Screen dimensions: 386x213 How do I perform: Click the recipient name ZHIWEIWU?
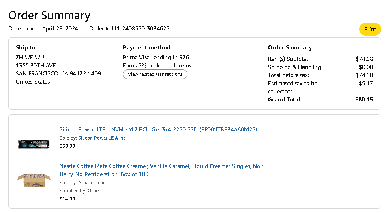click(x=30, y=57)
